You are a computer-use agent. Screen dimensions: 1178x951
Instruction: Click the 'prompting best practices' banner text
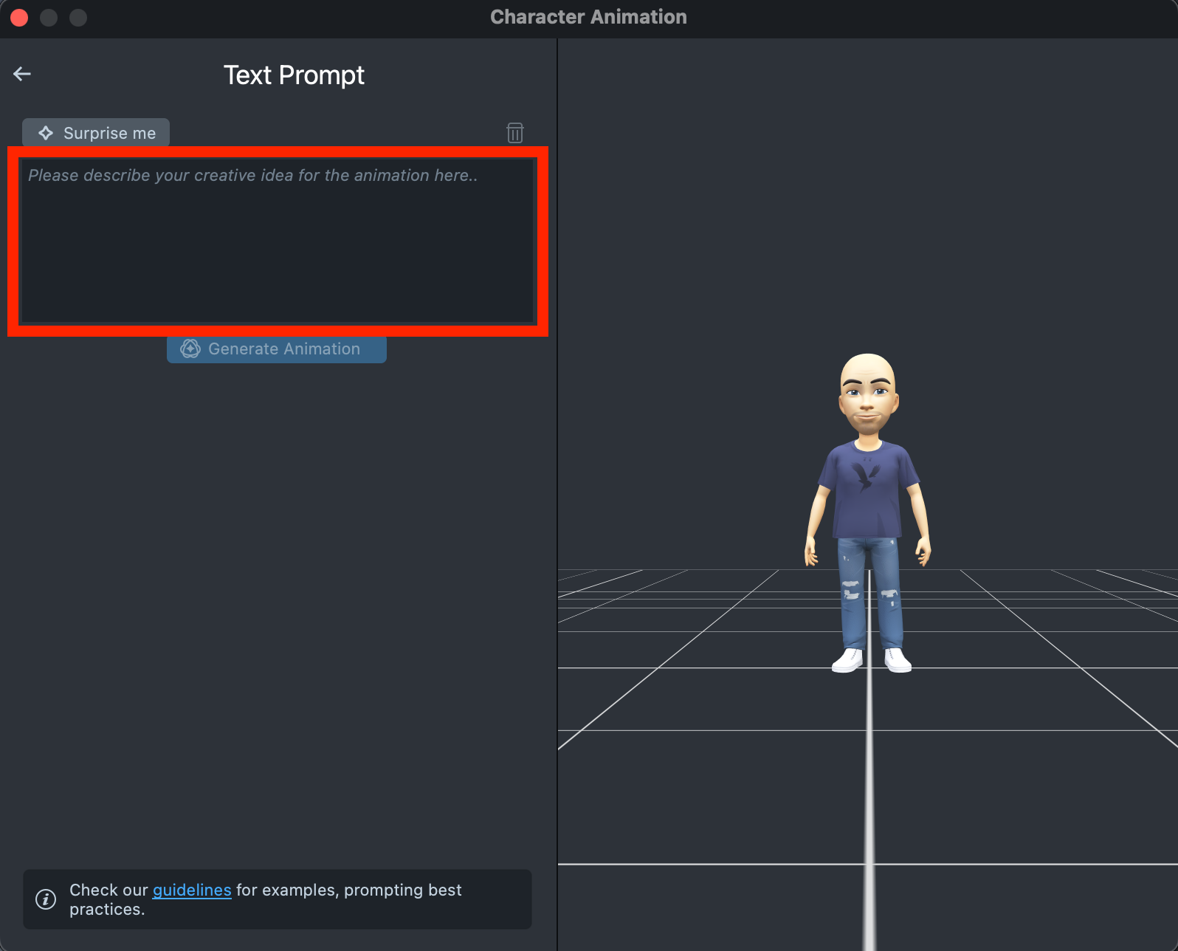(347, 890)
